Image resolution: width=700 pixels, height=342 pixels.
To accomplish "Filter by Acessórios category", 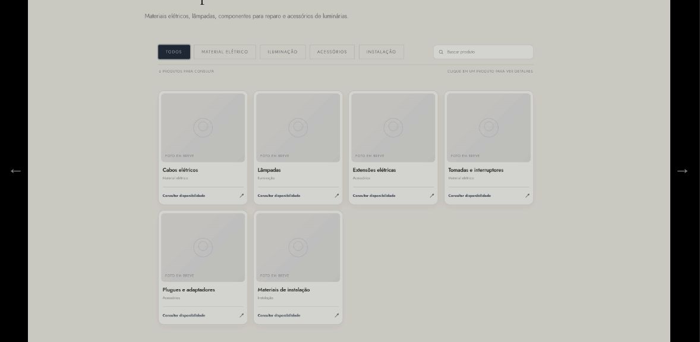I will pyautogui.click(x=332, y=52).
